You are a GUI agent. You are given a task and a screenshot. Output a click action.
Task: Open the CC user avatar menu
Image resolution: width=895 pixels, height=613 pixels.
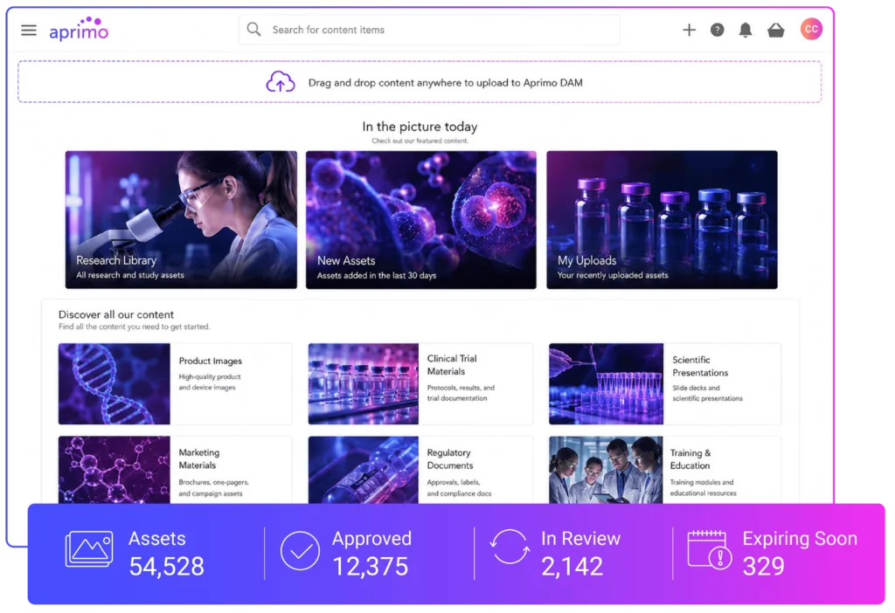click(811, 29)
